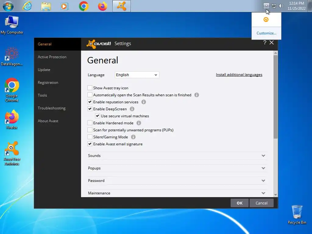Select Avast Free Antivirus desktop shortcut

[12, 154]
